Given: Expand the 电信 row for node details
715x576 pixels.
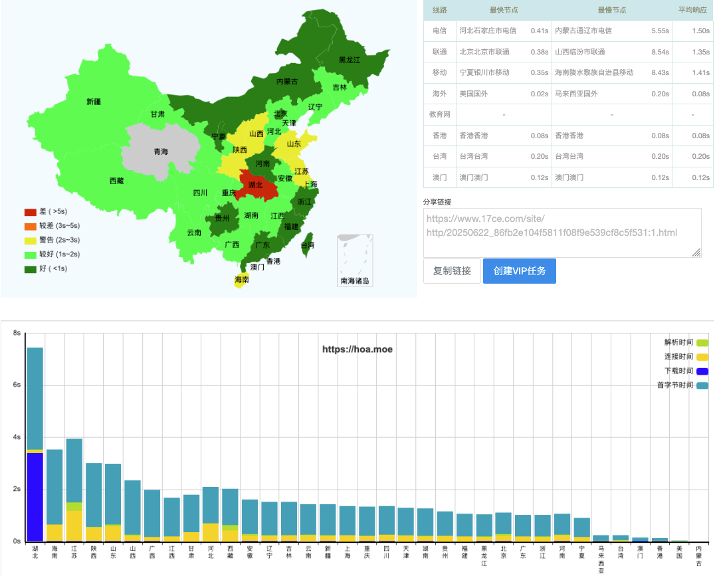Looking at the screenshot, I should click(x=439, y=31).
